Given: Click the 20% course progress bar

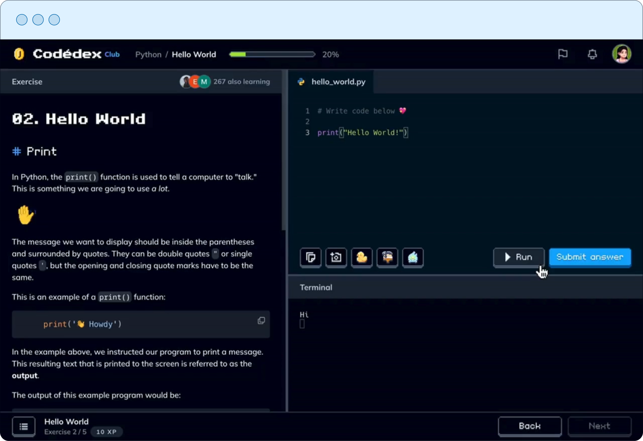Looking at the screenshot, I should pyautogui.click(x=272, y=54).
